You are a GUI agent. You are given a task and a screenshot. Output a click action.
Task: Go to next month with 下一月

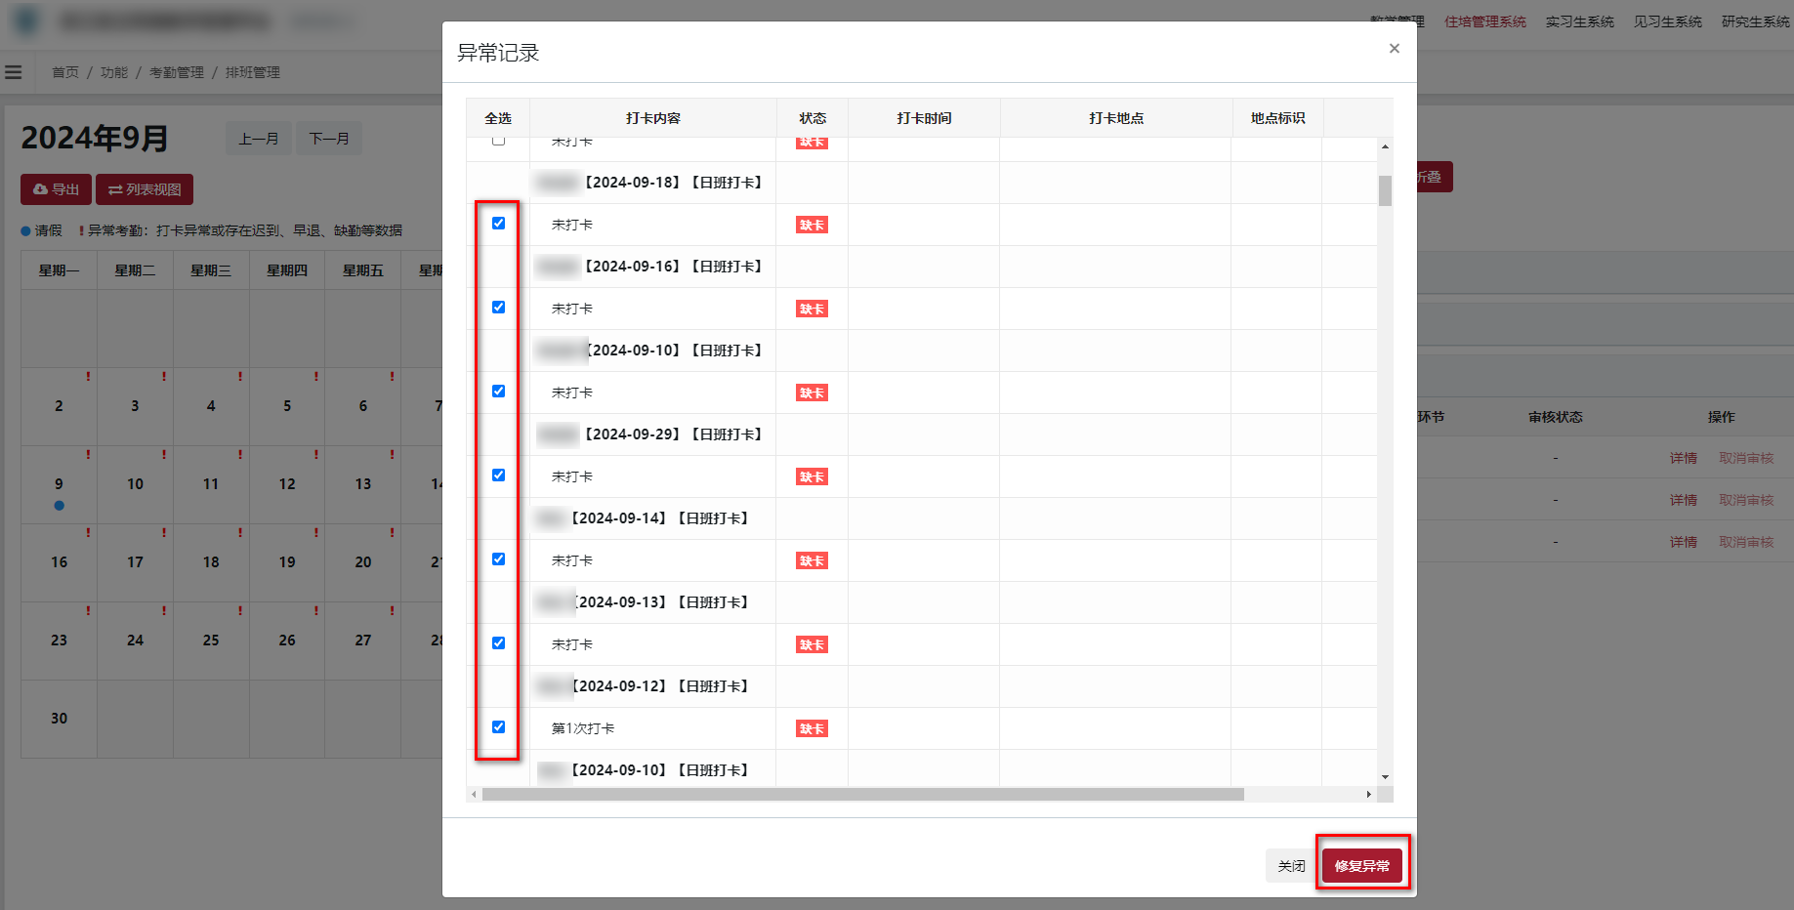(329, 139)
